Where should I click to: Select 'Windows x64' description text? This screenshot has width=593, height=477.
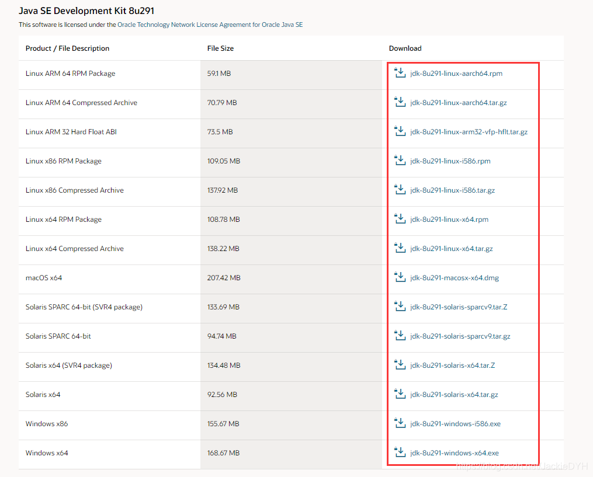pyautogui.click(x=47, y=453)
